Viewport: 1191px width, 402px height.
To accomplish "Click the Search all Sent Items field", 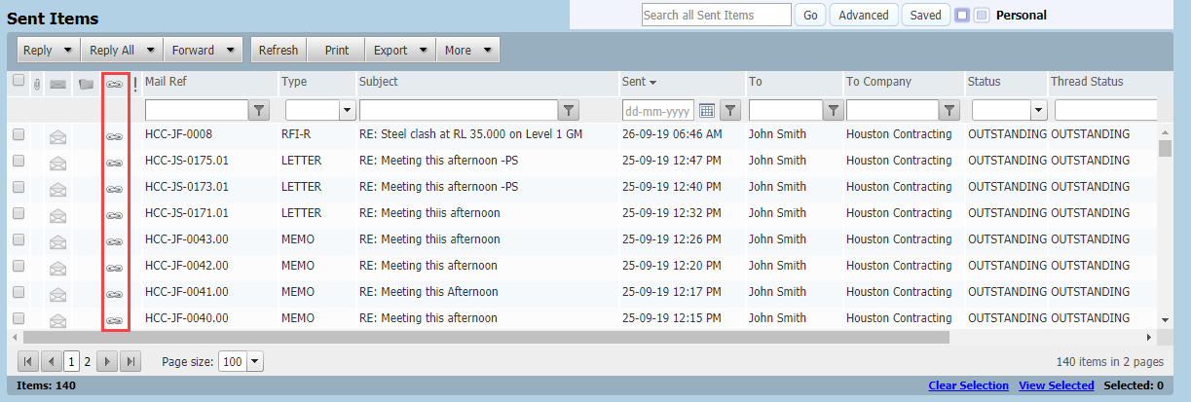I will (717, 15).
